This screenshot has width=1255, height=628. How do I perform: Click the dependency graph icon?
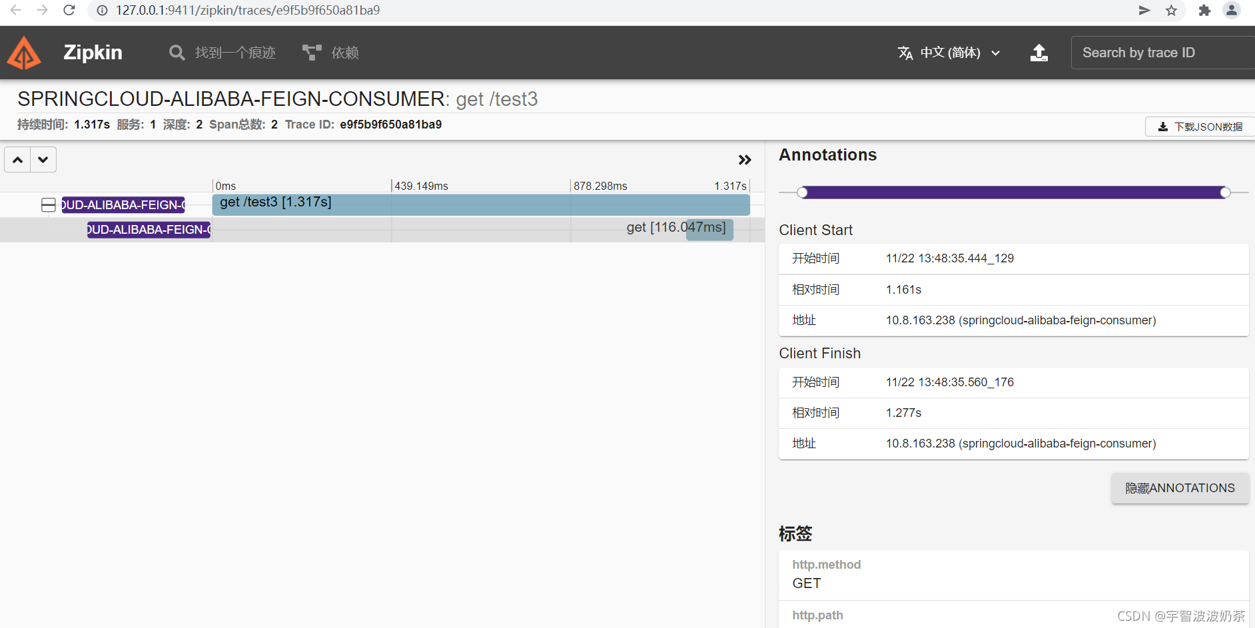pyautogui.click(x=312, y=53)
